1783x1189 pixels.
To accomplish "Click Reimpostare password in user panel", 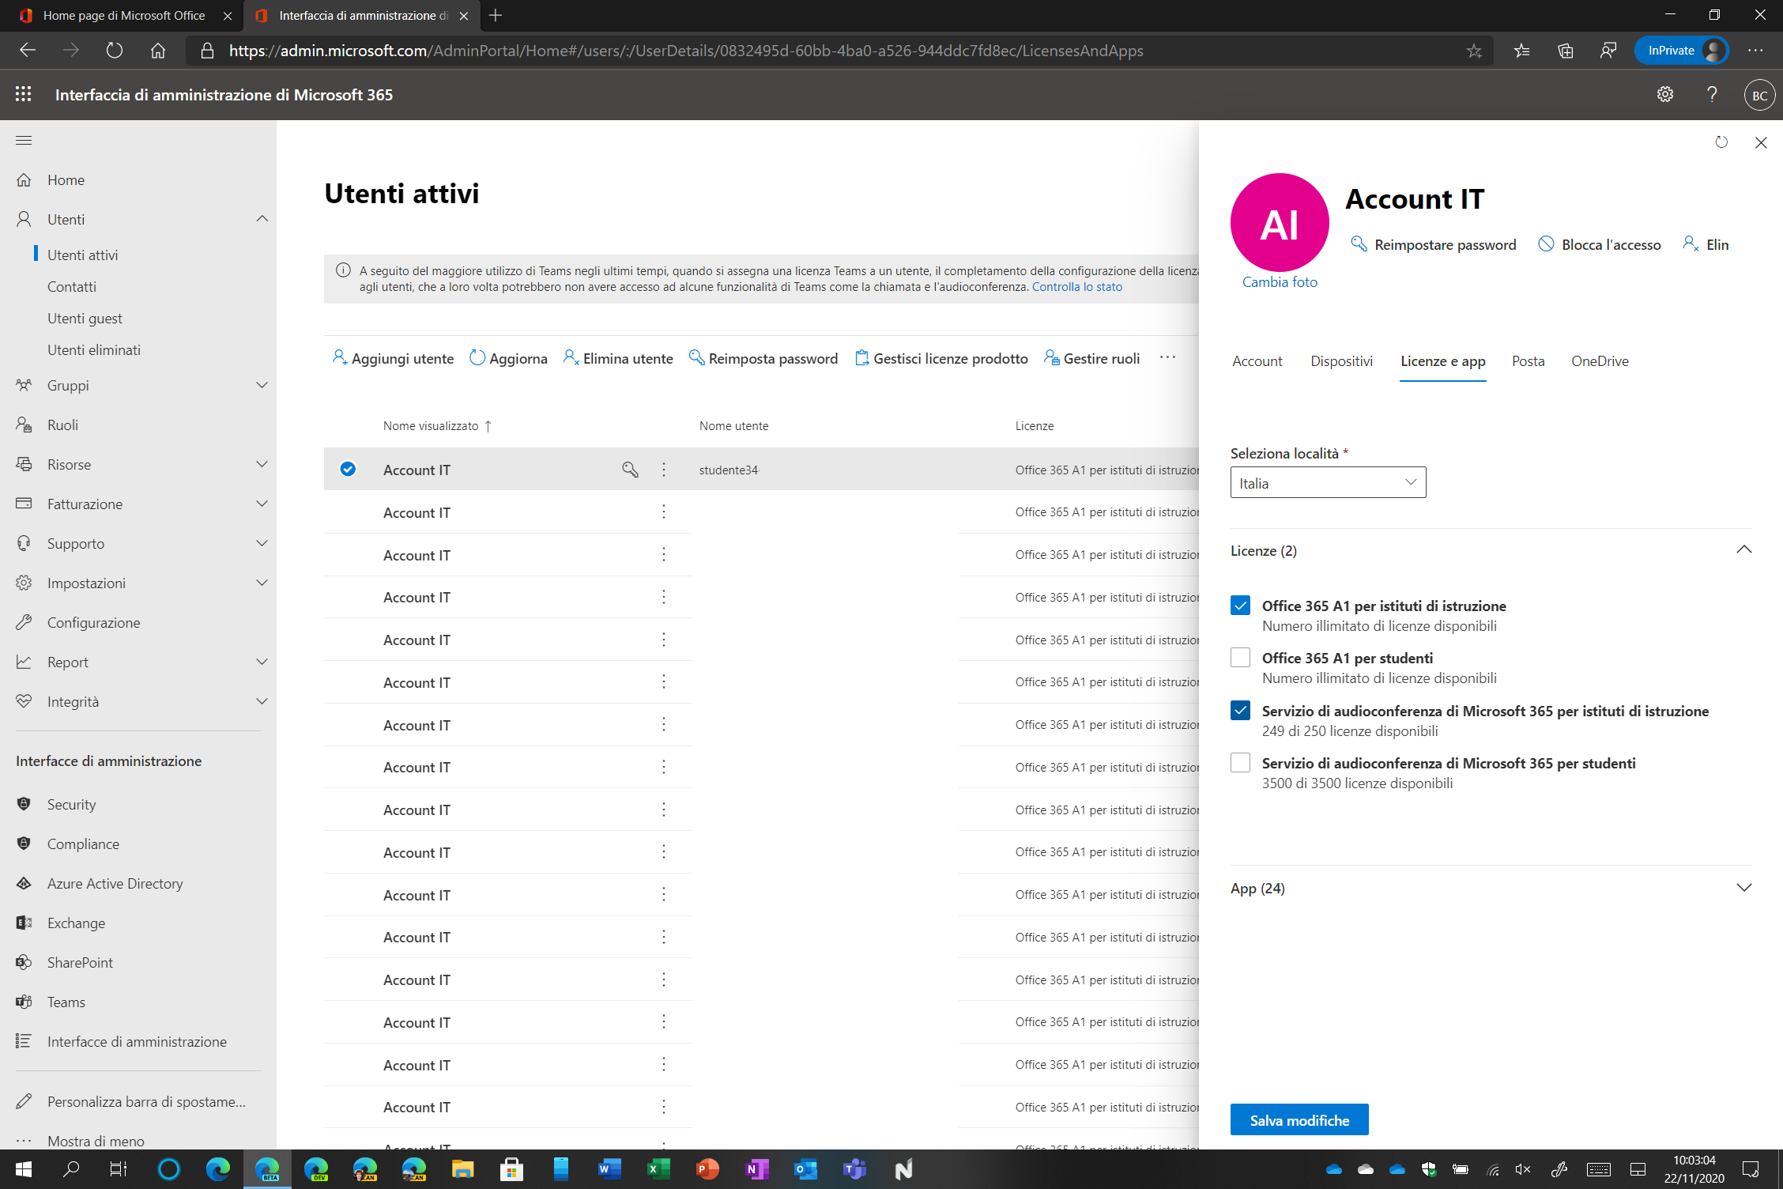I will coord(1434,244).
